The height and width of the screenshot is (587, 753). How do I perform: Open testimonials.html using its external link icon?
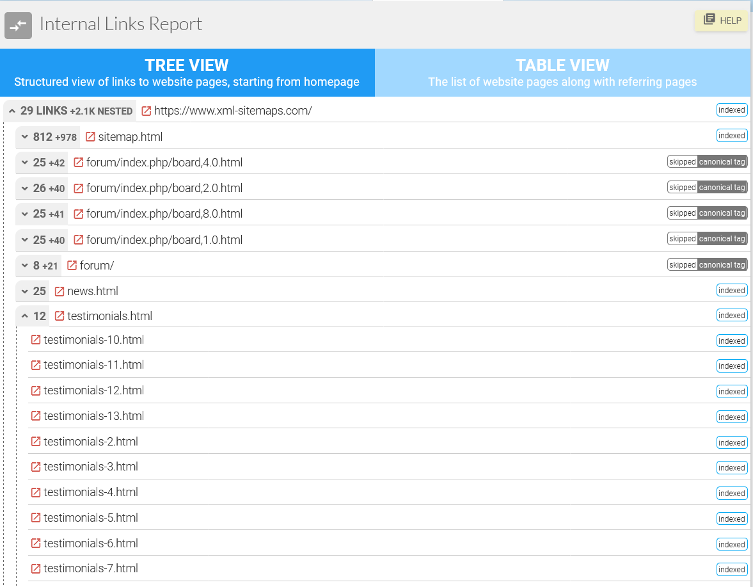(x=59, y=316)
